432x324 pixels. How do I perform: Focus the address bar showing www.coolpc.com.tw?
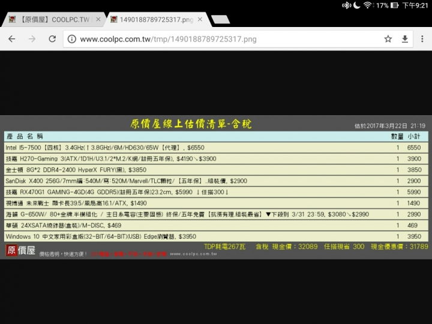click(238, 39)
